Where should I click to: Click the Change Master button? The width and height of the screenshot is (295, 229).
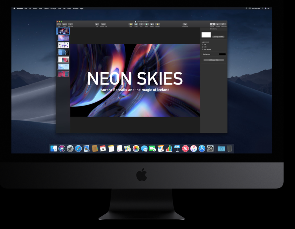click(218, 37)
